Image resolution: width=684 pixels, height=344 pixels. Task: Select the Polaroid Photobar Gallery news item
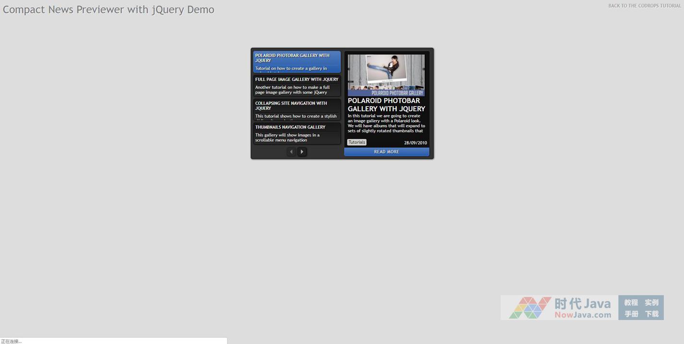[x=297, y=62]
